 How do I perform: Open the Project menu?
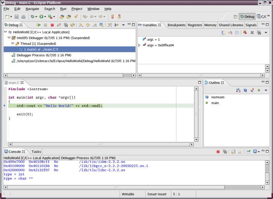[x=77, y=9]
